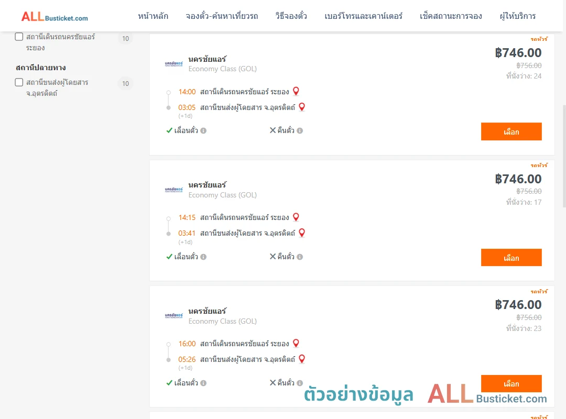Select the 14:00 trip with เลือก button
The height and width of the screenshot is (419, 566).
(x=511, y=131)
